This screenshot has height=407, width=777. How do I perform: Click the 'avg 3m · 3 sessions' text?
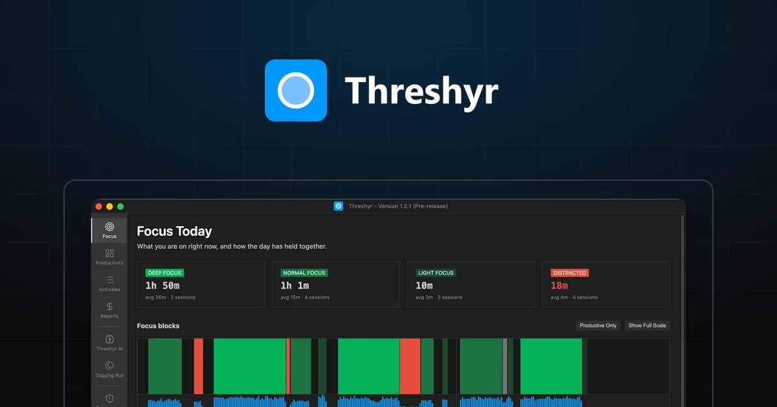pyautogui.click(x=439, y=297)
